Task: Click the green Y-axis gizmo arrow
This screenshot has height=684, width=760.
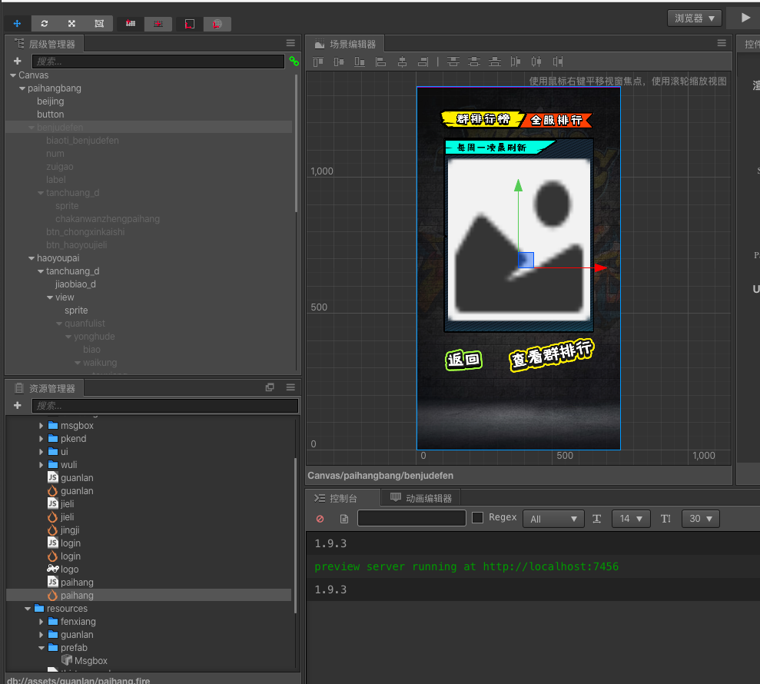Action: pyautogui.click(x=518, y=186)
